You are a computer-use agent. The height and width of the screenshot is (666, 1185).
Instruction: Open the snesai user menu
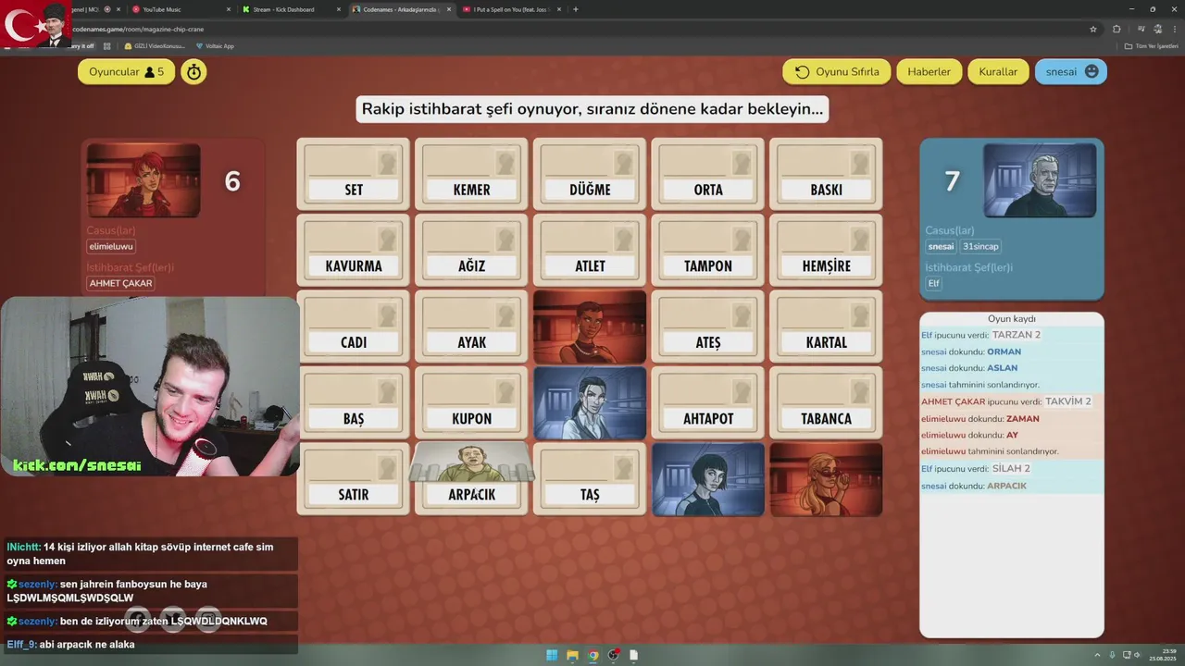pos(1071,71)
